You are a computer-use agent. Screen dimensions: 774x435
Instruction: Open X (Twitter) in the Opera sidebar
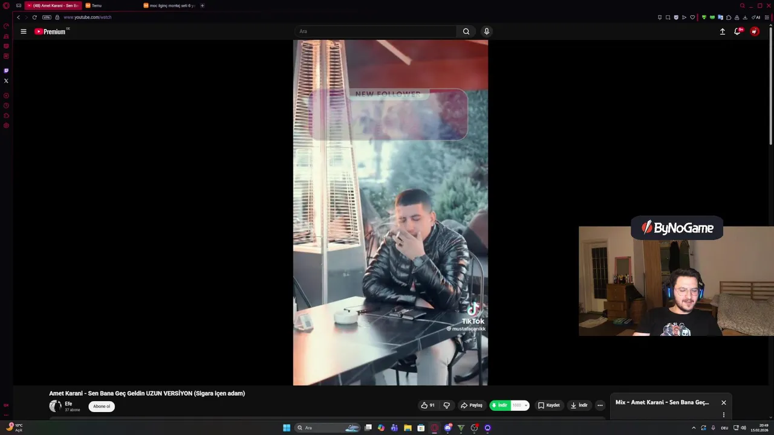coord(6,80)
